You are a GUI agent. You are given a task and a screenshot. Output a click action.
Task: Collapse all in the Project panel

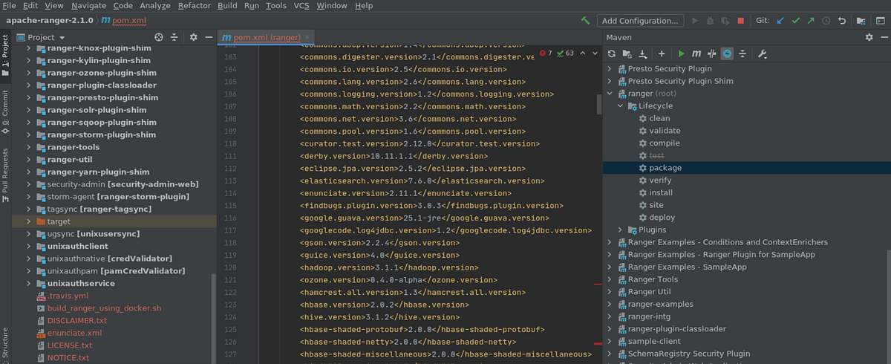tap(174, 37)
